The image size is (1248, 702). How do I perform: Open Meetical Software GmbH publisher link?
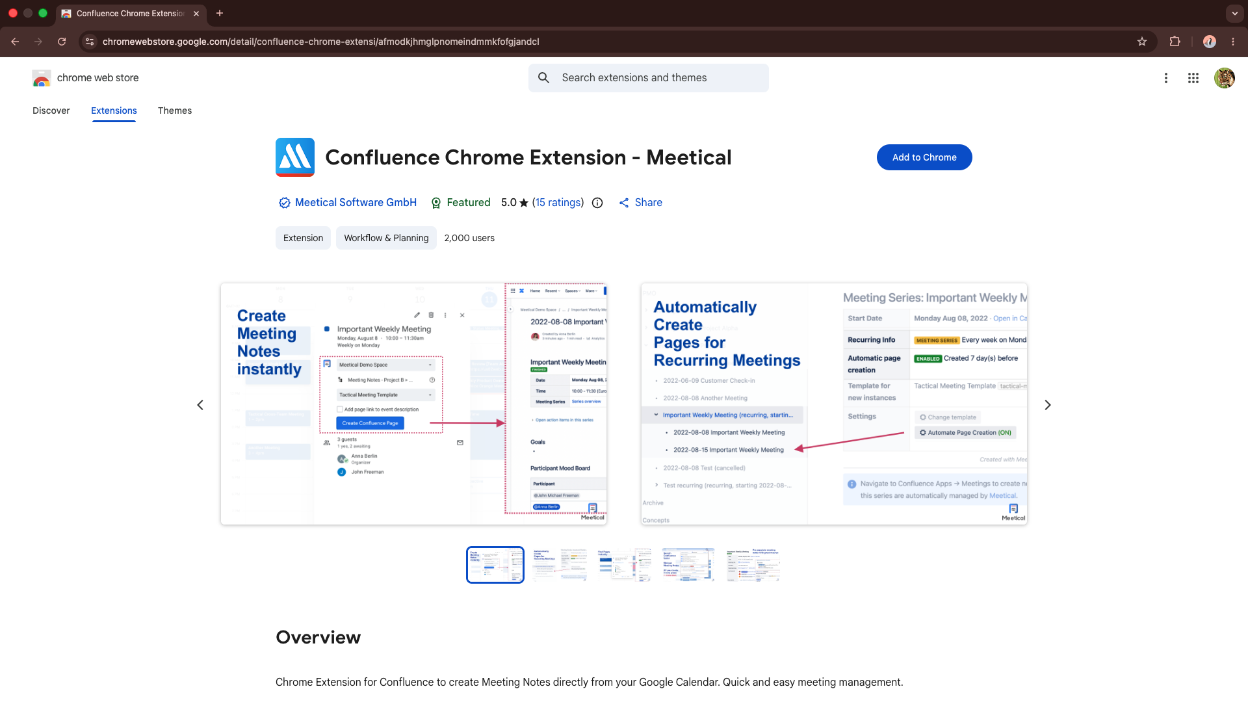click(x=356, y=203)
